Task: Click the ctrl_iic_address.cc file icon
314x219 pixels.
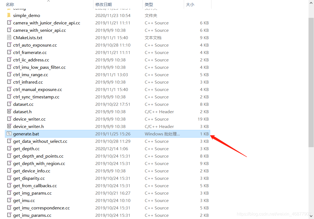Action: click(9, 59)
